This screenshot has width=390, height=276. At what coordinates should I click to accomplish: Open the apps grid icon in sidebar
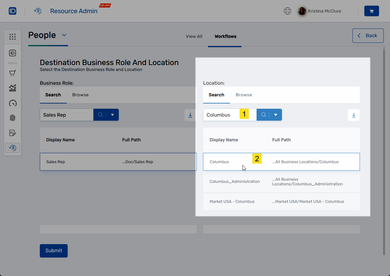(13, 37)
